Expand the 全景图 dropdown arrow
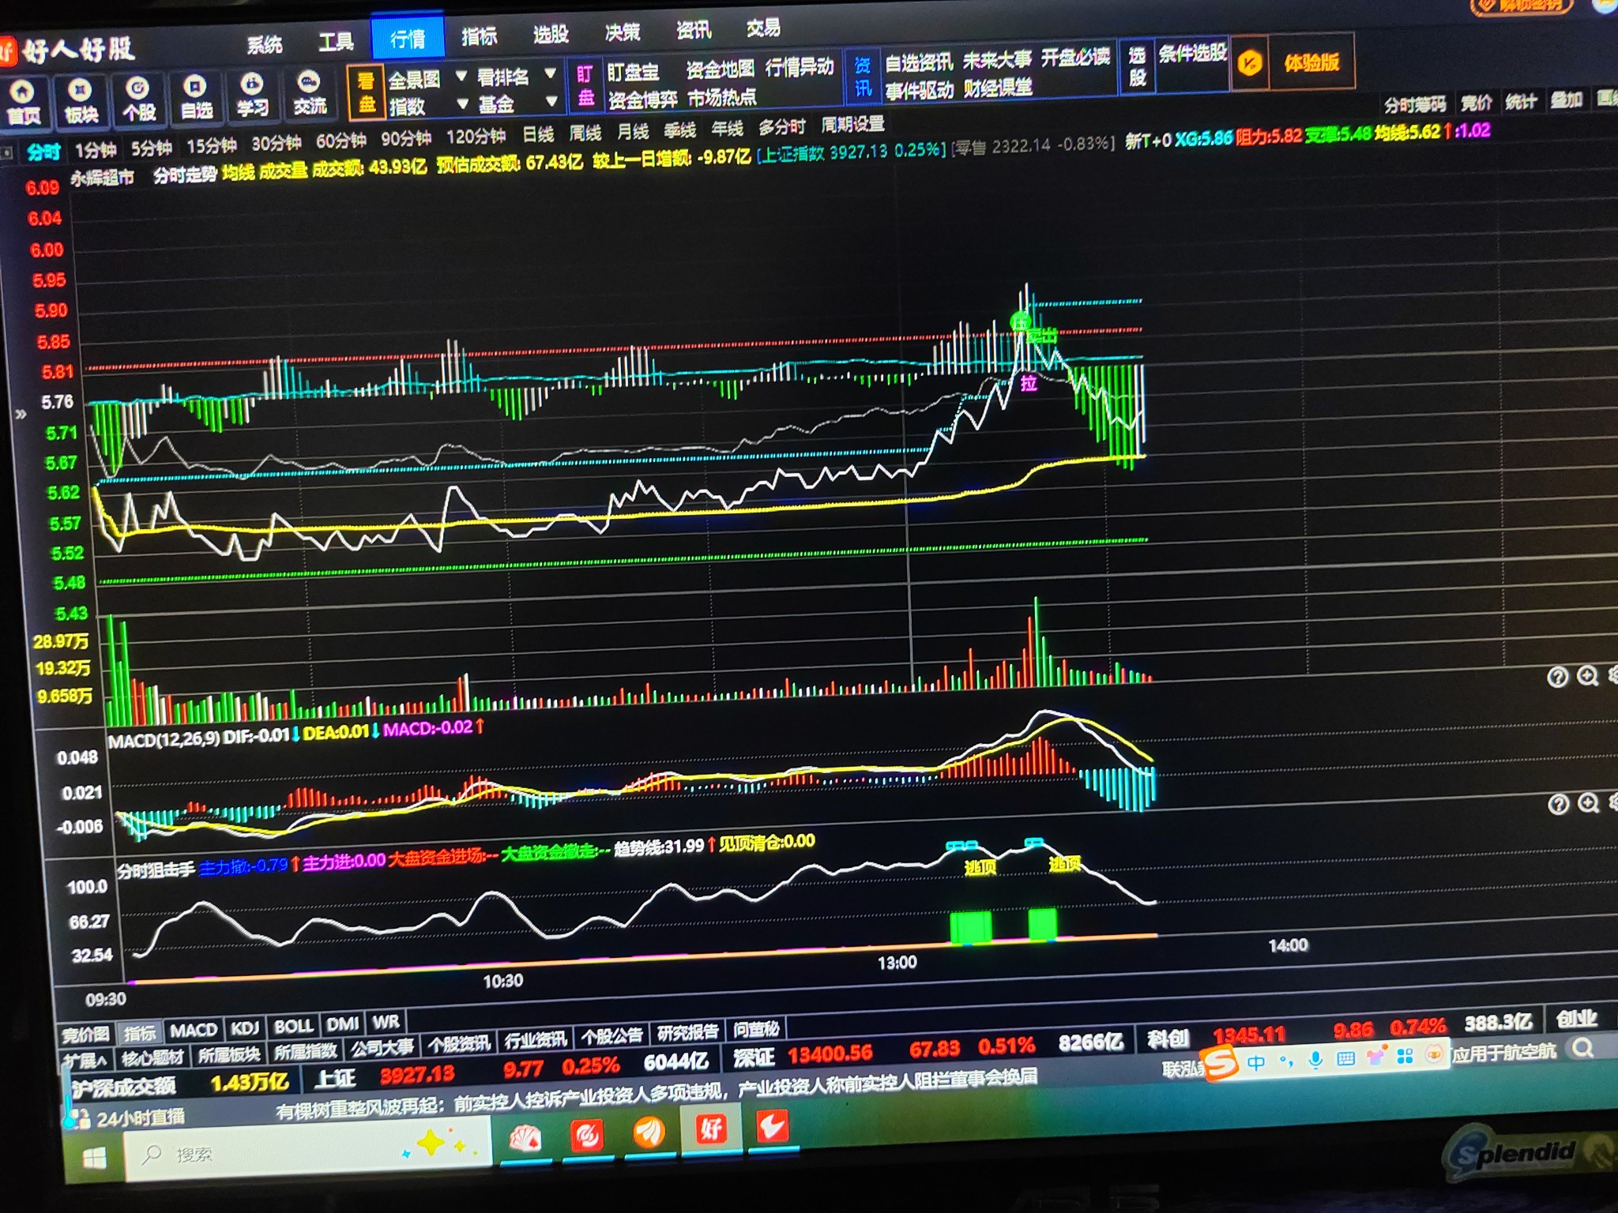1618x1213 pixels. [x=462, y=77]
